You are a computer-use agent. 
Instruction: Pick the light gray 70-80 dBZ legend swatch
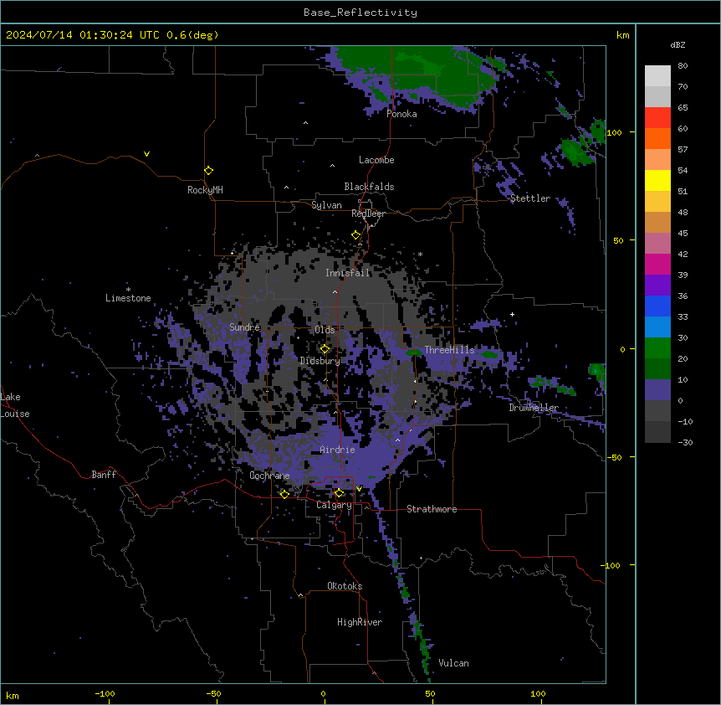[657, 75]
